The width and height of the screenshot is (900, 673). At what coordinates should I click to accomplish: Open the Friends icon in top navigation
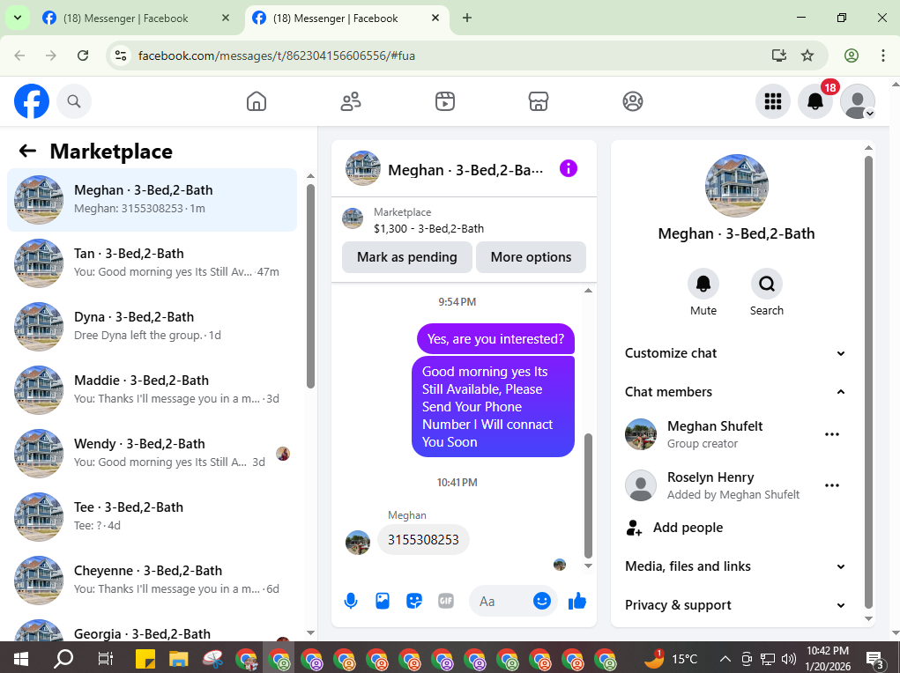click(x=351, y=101)
